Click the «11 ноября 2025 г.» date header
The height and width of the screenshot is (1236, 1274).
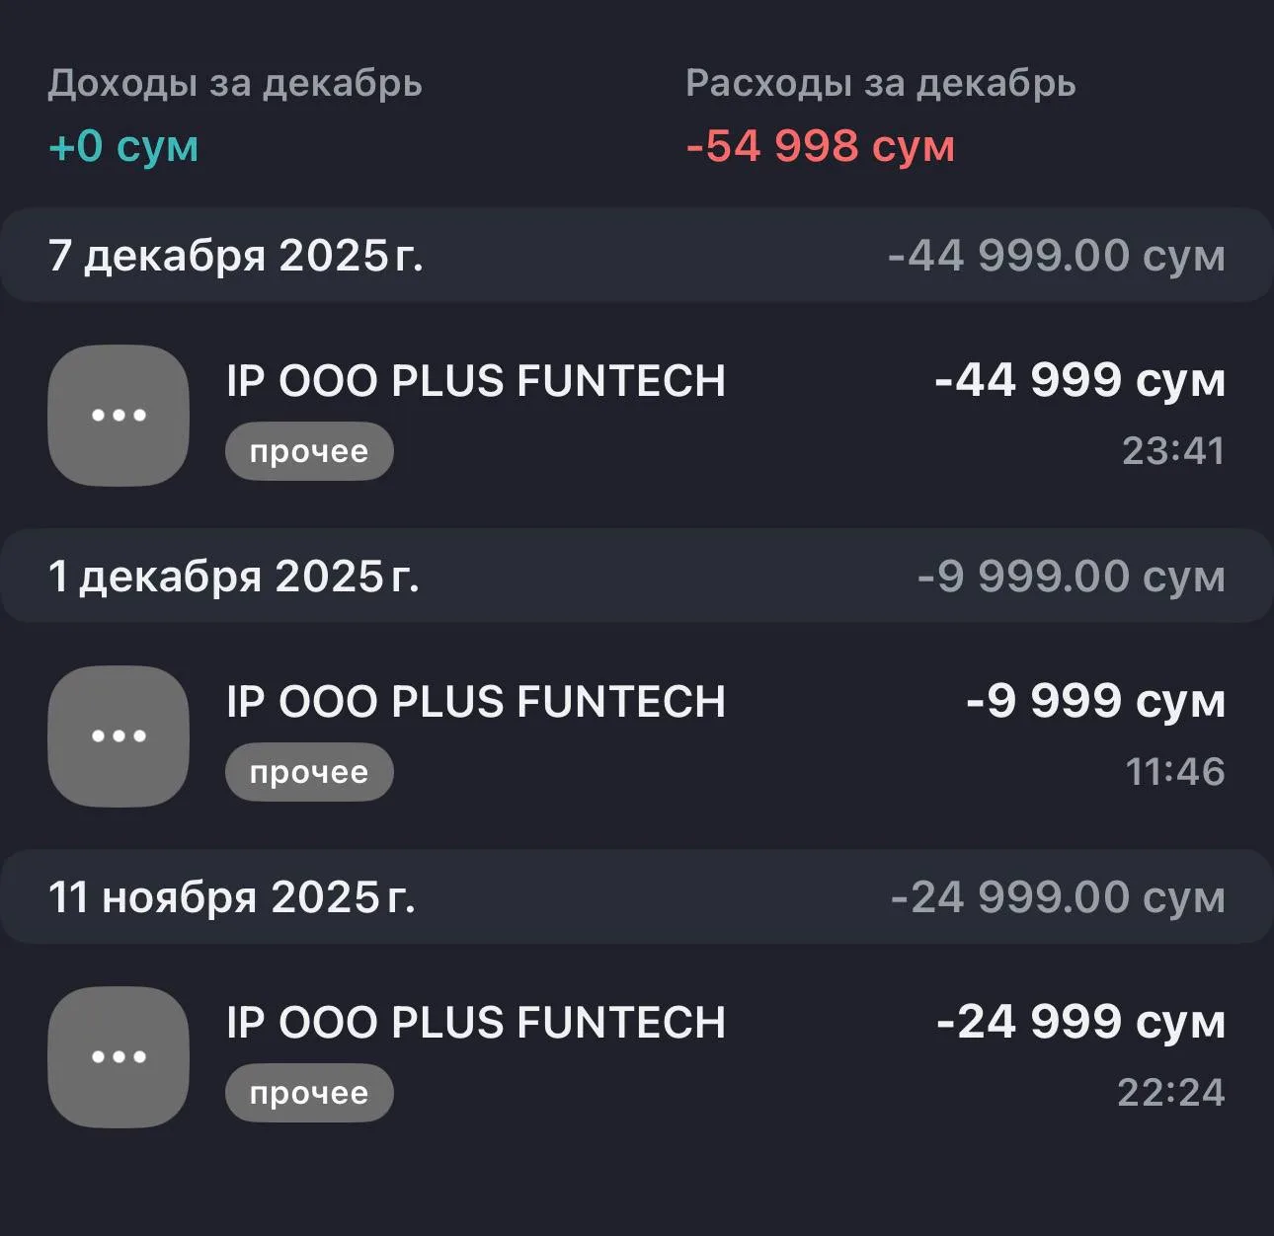tap(231, 897)
